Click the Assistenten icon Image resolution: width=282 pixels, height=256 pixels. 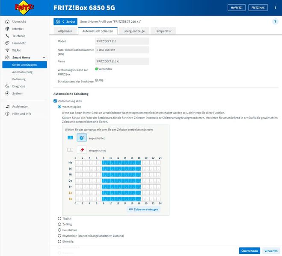pyautogui.click(x=7, y=107)
